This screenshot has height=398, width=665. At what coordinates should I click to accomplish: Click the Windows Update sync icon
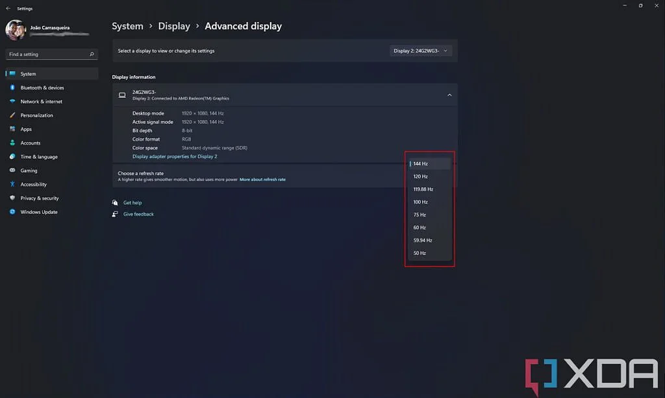click(12, 212)
